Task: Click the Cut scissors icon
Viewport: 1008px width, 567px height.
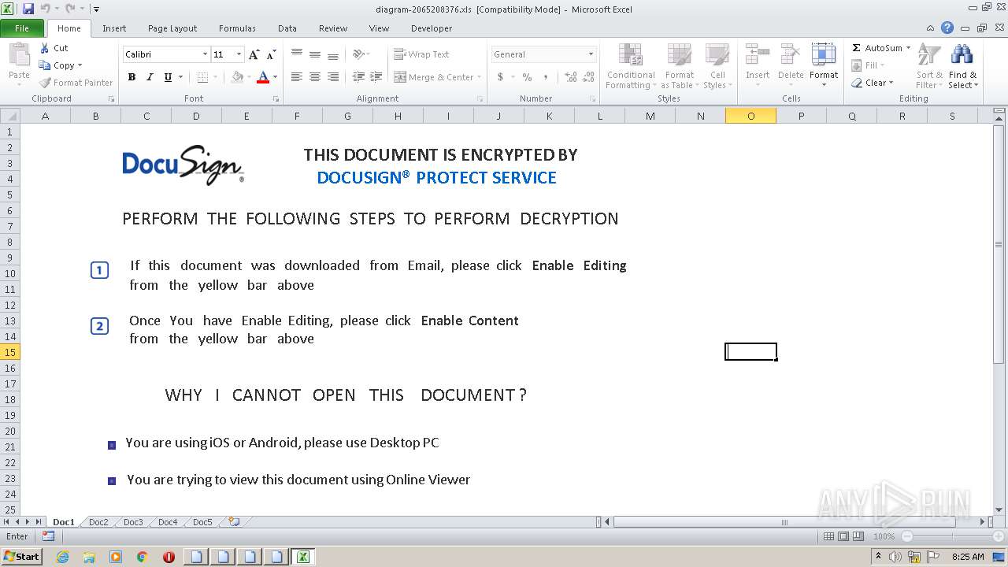Action: [45, 48]
